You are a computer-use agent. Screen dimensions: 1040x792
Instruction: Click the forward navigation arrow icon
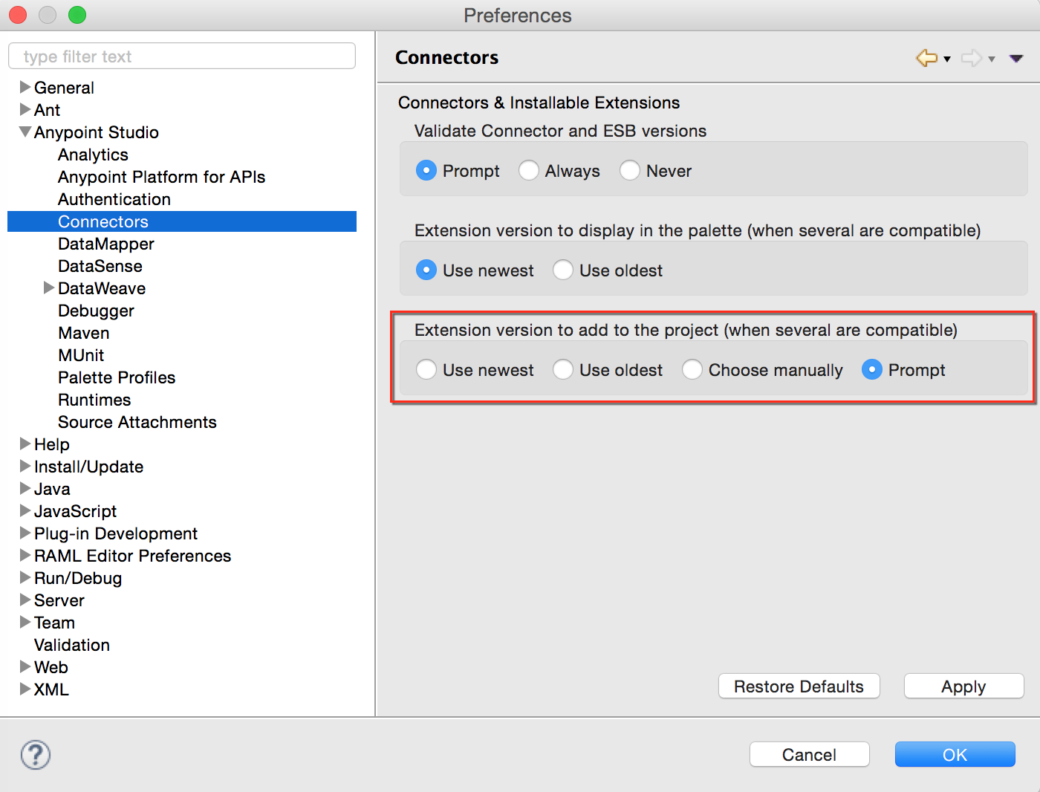tap(972, 57)
